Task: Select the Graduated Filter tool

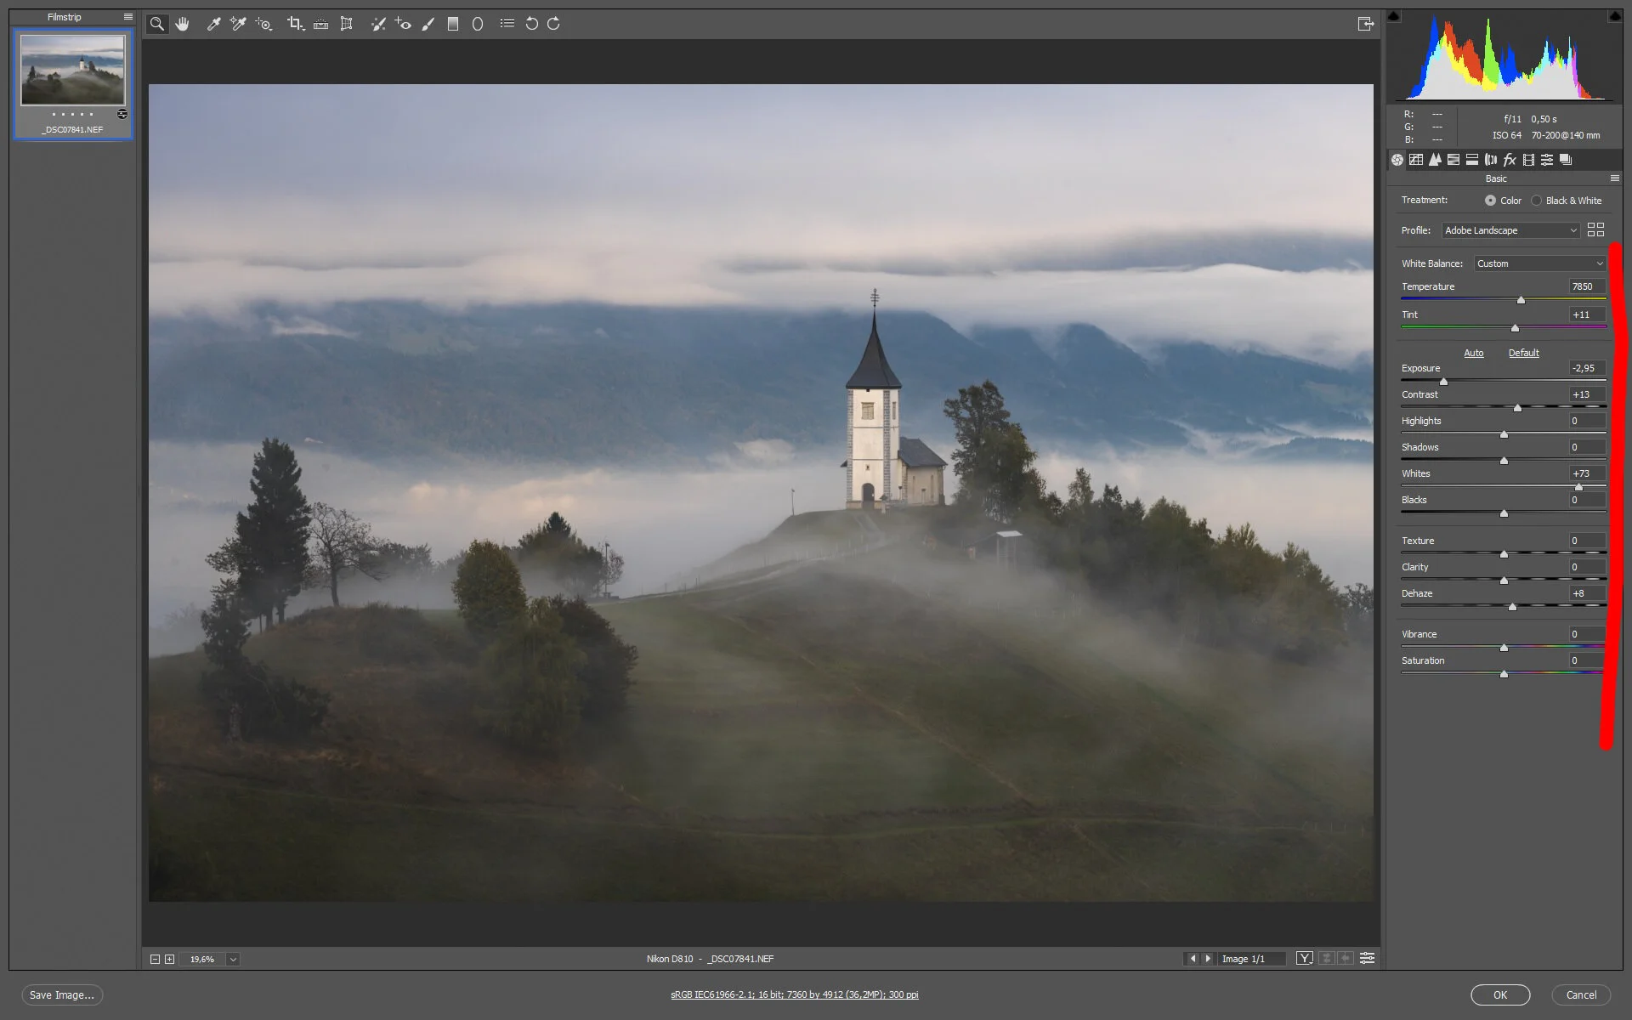Action: click(x=453, y=24)
